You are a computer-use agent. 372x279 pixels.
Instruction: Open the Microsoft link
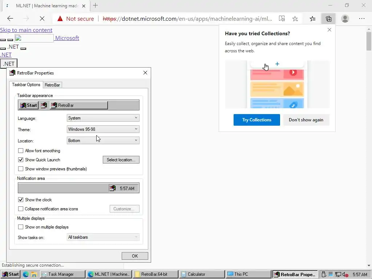67,38
